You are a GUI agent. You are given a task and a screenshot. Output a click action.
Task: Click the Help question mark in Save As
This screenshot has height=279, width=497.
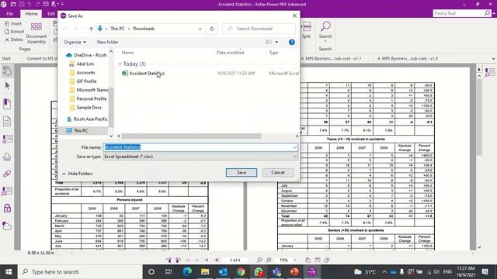(x=292, y=42)
